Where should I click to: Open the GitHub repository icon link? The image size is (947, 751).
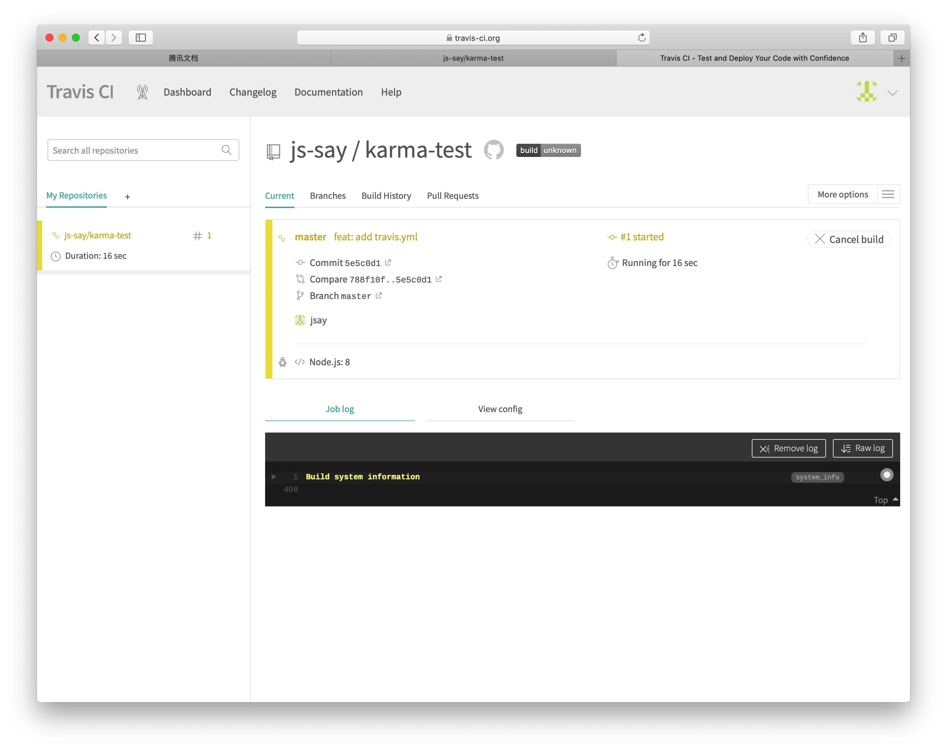point(494,150)
